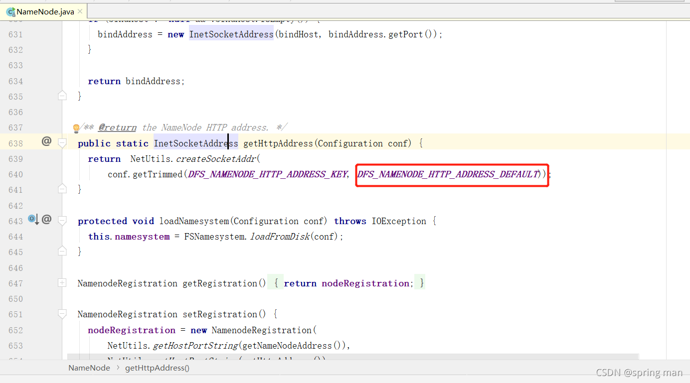Viewport: 690px width, 383px height.
Task: Open the intention lightbulb on line 637
Action: [x=76, y=128]
